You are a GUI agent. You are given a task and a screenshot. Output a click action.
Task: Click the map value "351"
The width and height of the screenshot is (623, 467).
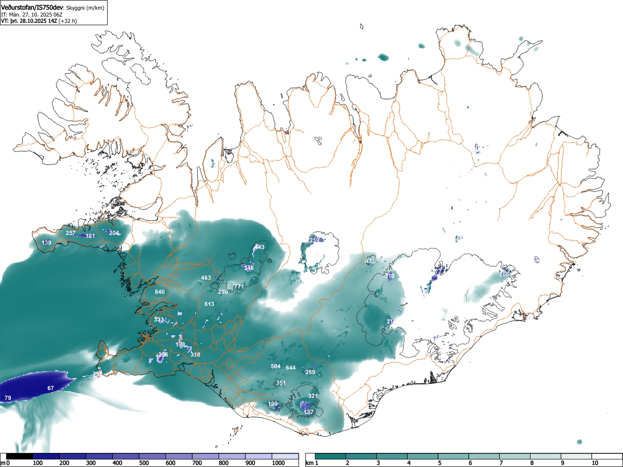[281, 383]
